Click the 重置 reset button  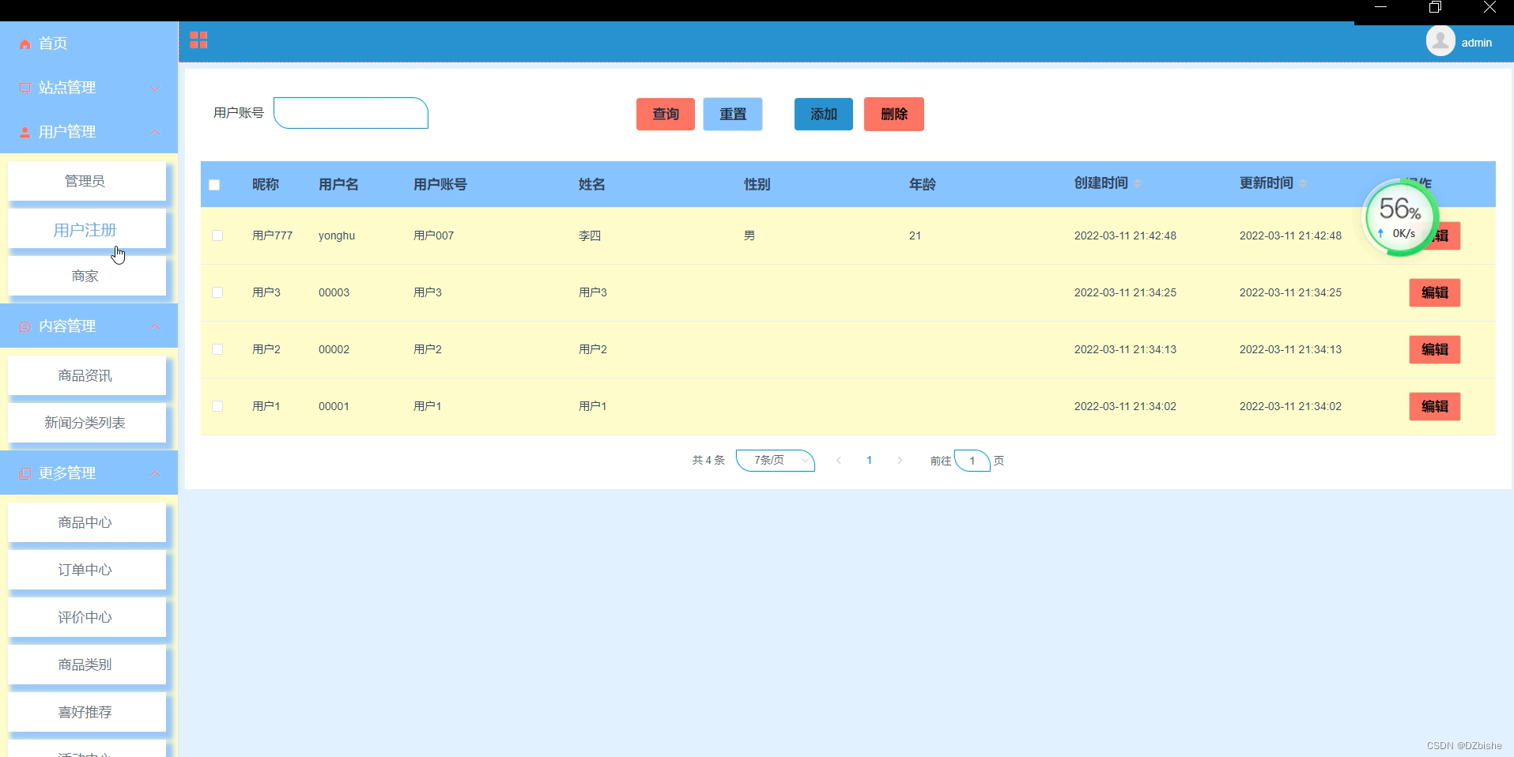click(733, 114)
